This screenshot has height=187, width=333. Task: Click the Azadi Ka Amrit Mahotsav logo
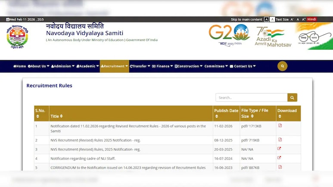tap(273, 37)
